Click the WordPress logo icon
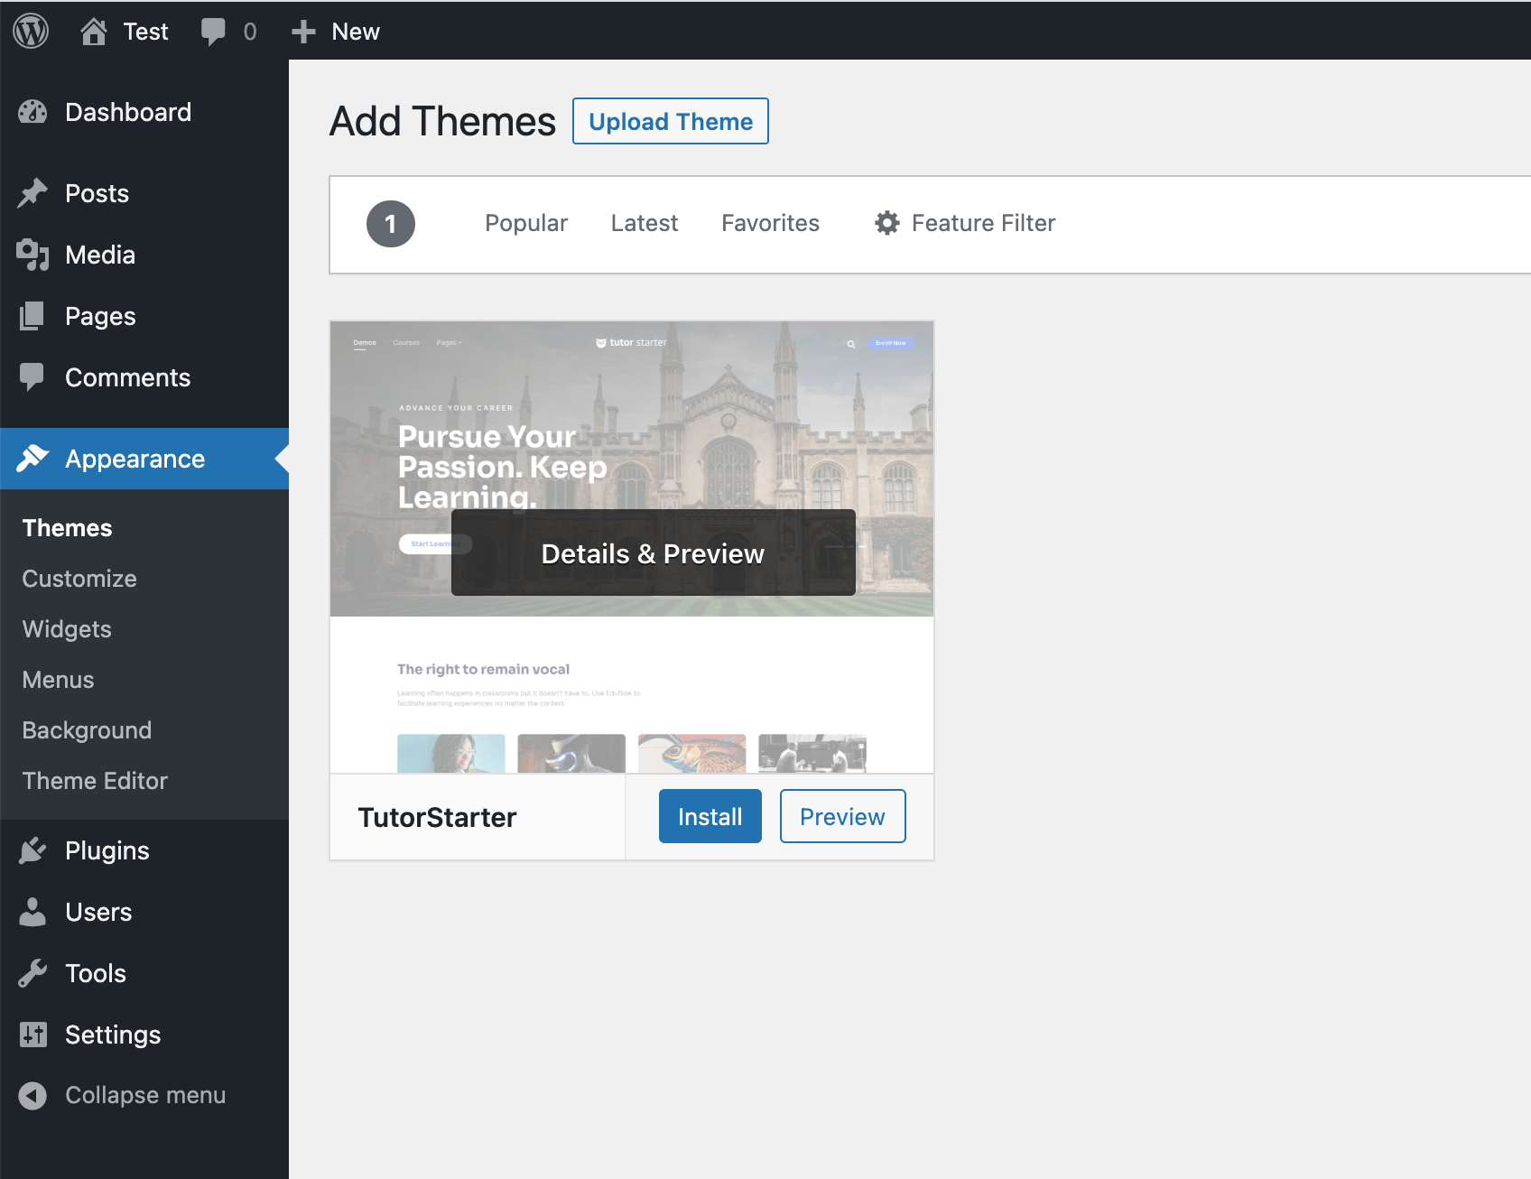 click(31, 31)
